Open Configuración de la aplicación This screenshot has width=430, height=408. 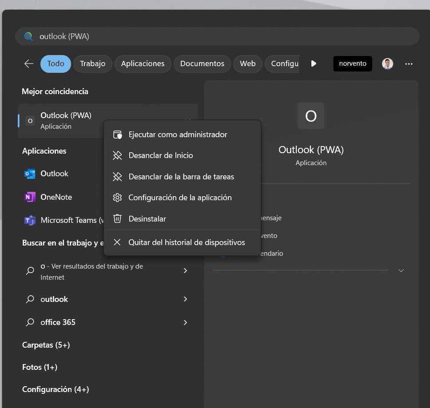pos(183,198)
